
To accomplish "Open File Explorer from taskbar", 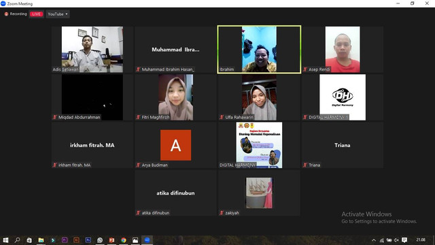I will click(41, 240).
